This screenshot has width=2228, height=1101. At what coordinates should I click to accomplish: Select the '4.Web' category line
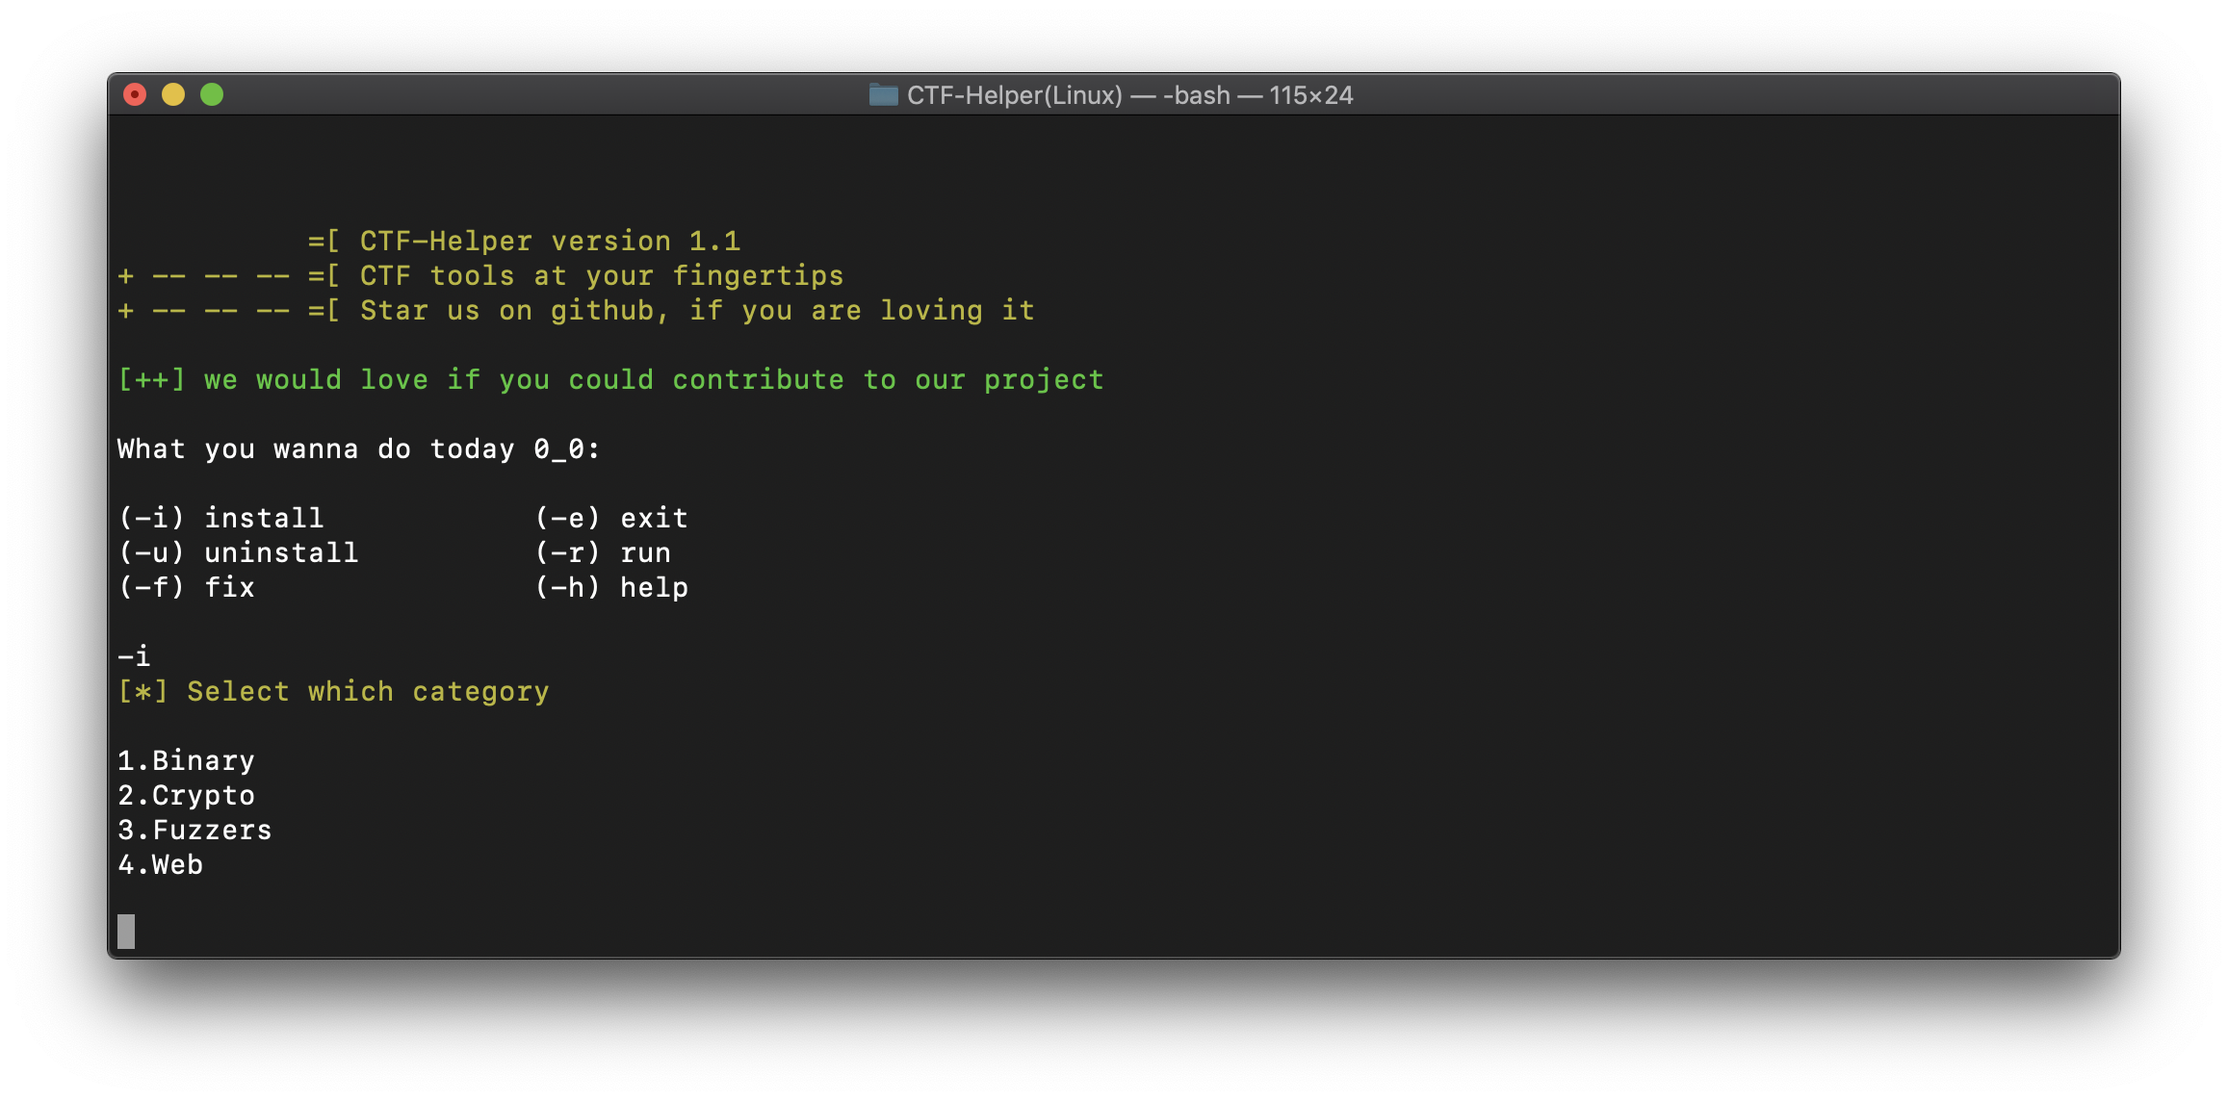point(160,864)
